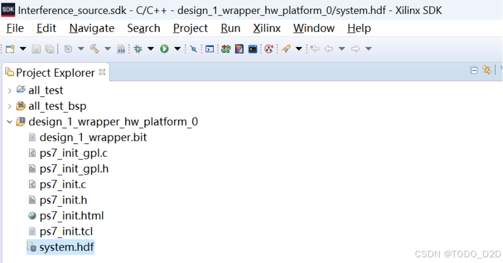The height and width of the screenshot is (263, 503).
Task: Open the Run dropdown arrow
Action: [177, 49]
